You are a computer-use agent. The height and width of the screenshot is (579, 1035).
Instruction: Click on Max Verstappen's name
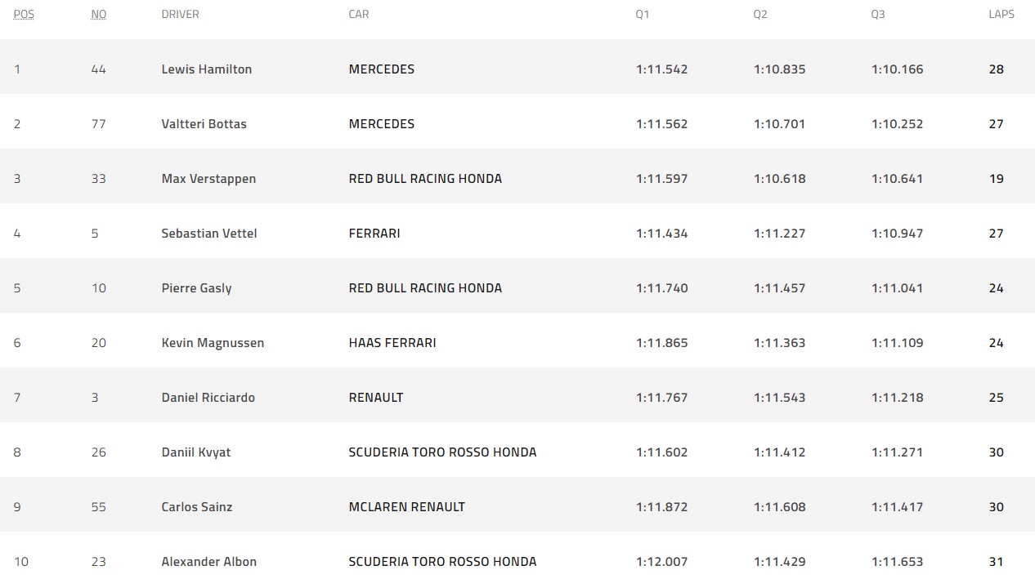point(208,179)
